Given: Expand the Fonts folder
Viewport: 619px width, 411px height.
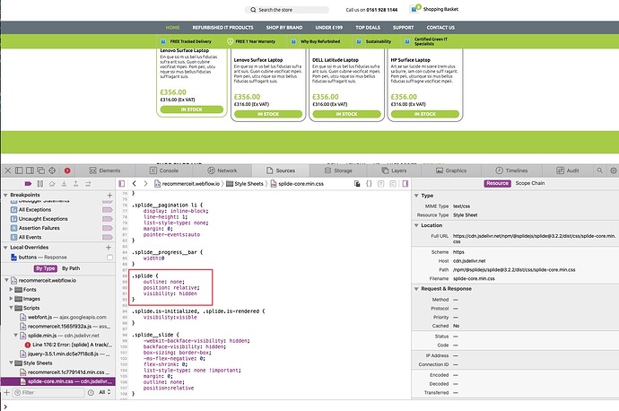Looking at the screenshot, I should pos(12,289).
